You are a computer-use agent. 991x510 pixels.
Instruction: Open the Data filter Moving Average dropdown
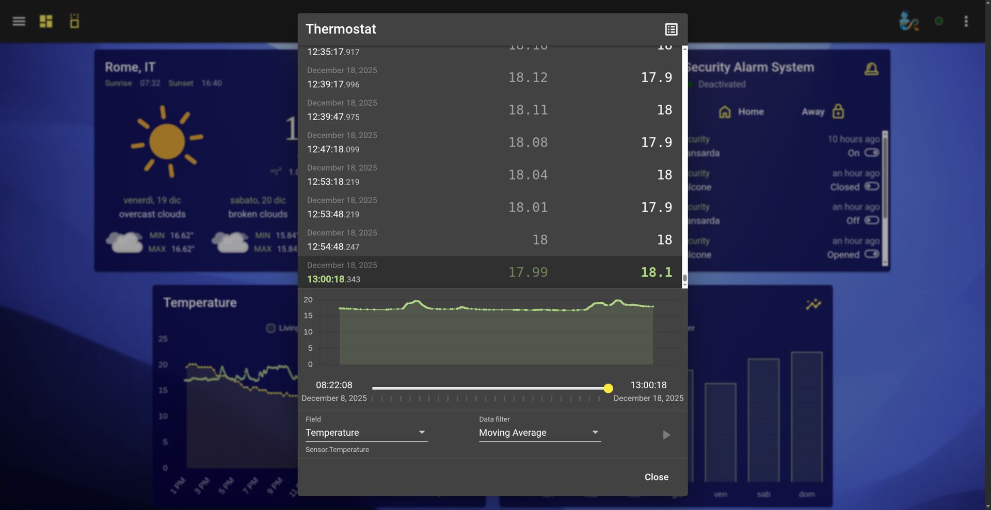coord(539,433)
